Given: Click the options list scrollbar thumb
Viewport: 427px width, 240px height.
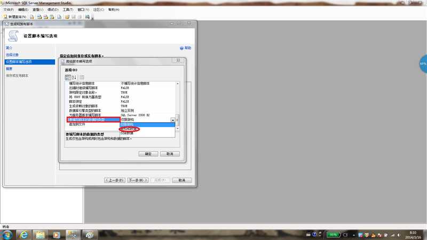Looking at the screenshot, I should (x=178, y=119).
